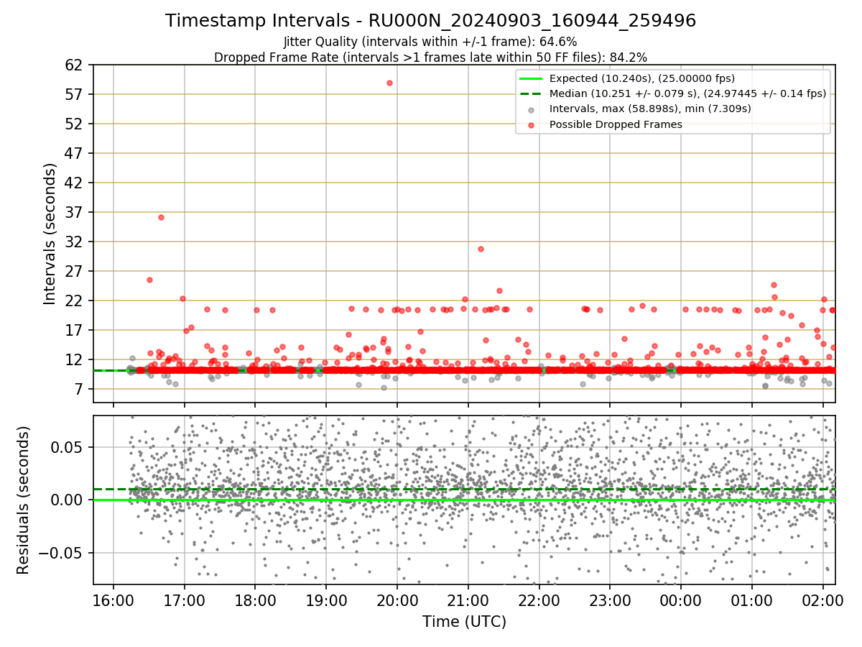Click legend text 'Median (10.251 +/- 0.079 s)'
Viewport: 862px width, 647px height.
[624, 93]
